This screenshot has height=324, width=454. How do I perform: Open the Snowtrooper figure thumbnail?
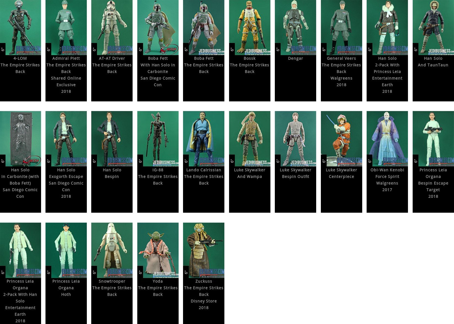tap(112, 250)
